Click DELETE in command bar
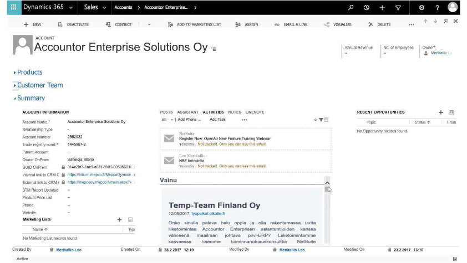 coord(379,24)
